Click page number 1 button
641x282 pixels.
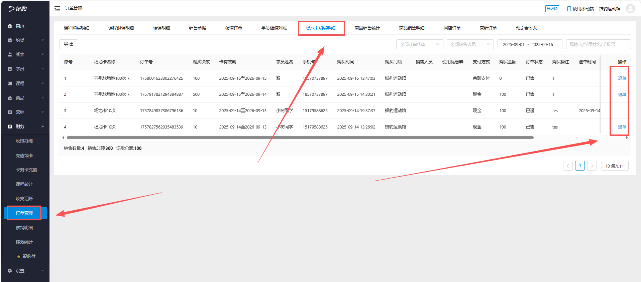[x=580, y=166]
